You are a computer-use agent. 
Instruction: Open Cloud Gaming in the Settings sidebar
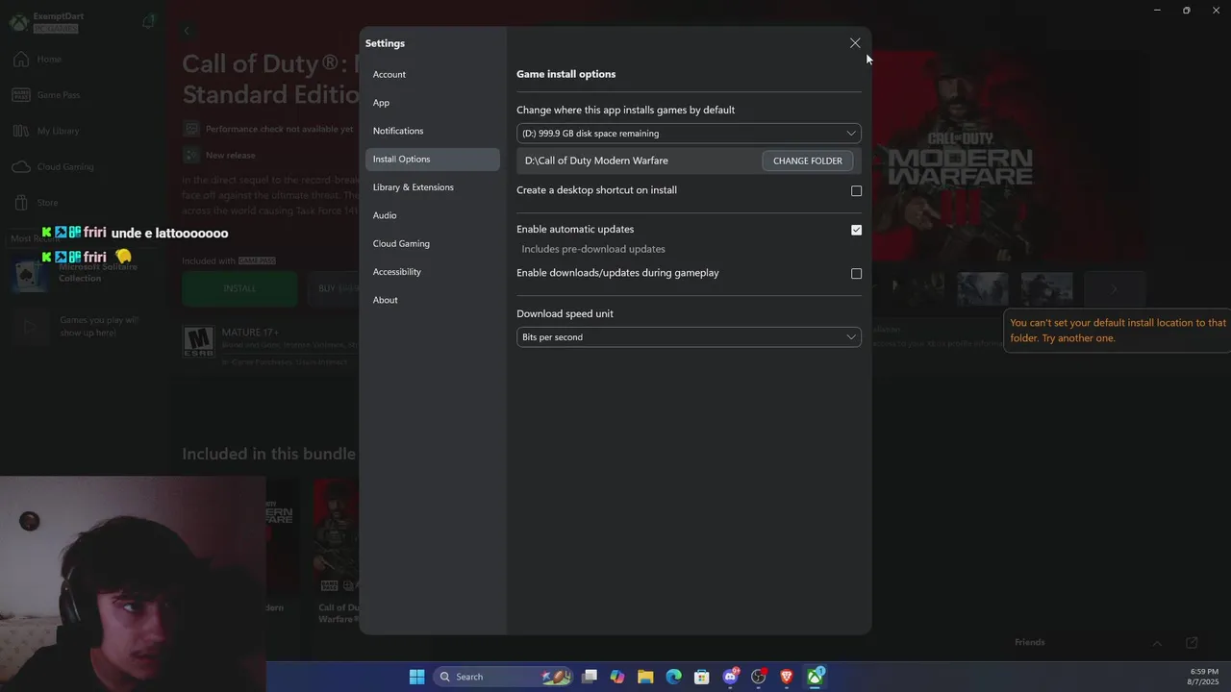coord(432,244)
